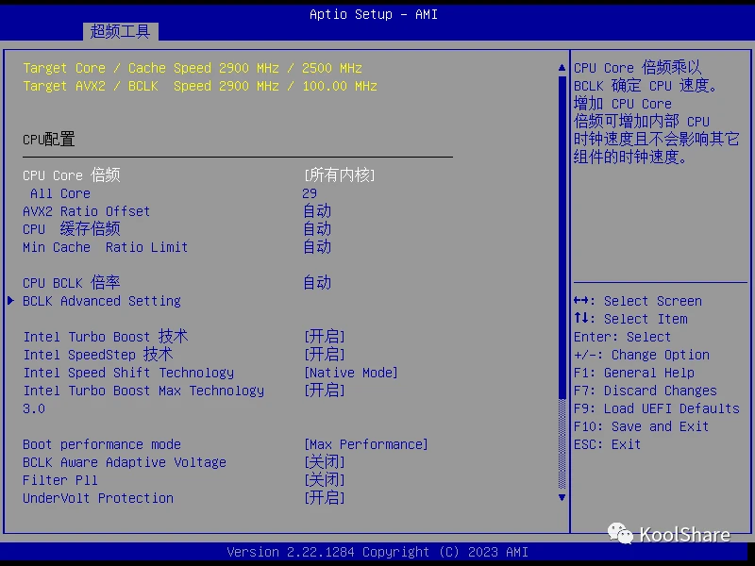Toggle BCLK Aware Adaptive Voltage [关闭]
The image size is (755, 566).
point(325,462)
